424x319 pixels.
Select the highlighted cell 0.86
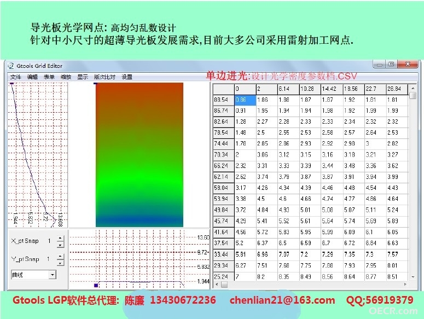(x=245, y=100)
